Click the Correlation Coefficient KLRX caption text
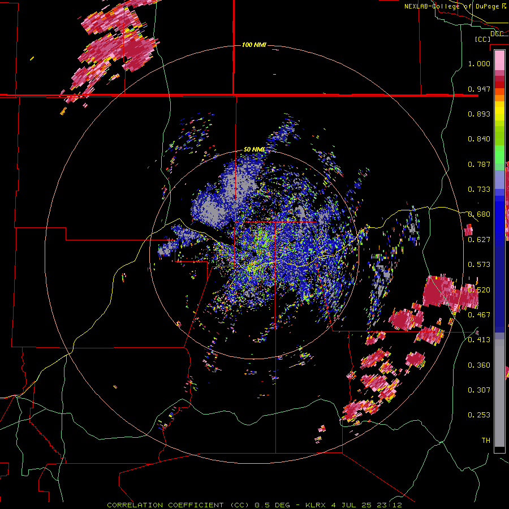 [255, 505]
